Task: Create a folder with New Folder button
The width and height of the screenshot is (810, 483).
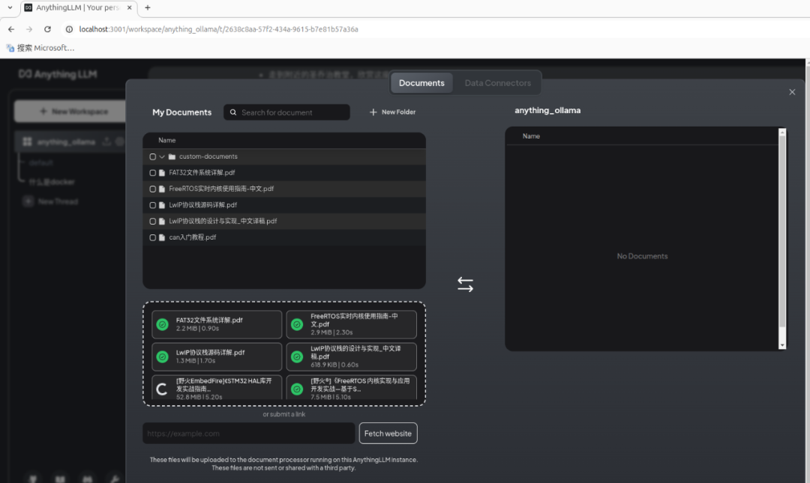Action: coord(392,112)
